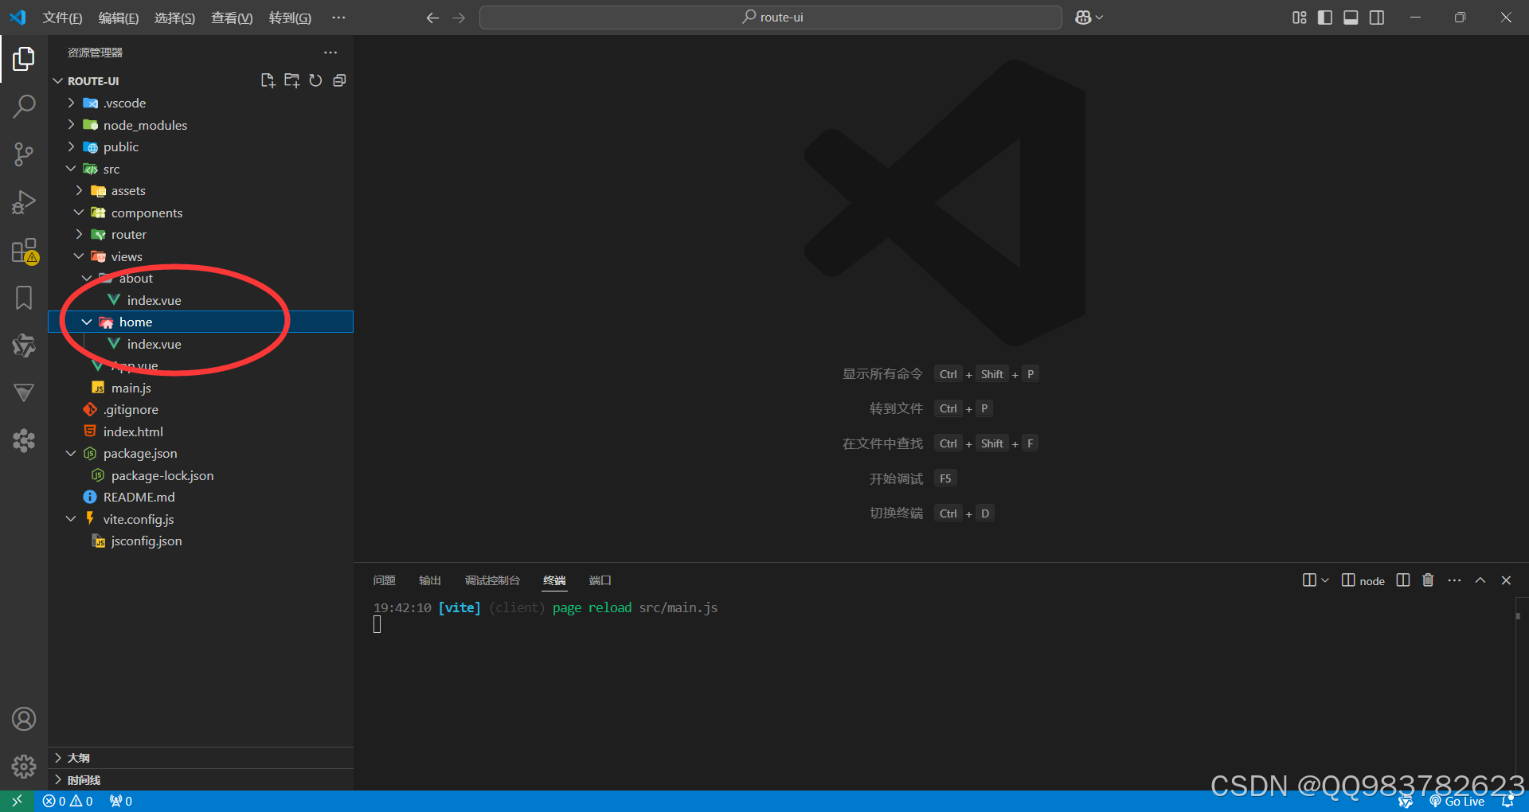1529x812 pixels.
Task: Create a new file in ROUTE-UI
Action: coord(268,80)
